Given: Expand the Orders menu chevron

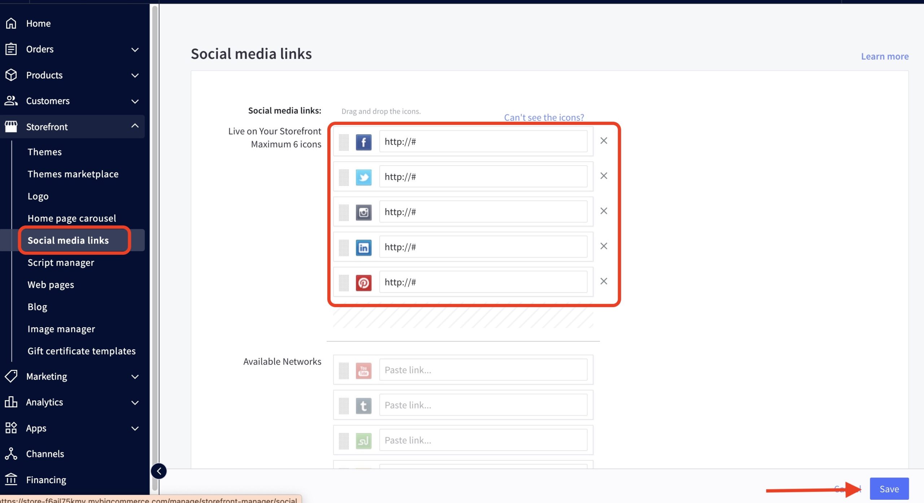Looking at the screenshot, I should pos(135,49).
